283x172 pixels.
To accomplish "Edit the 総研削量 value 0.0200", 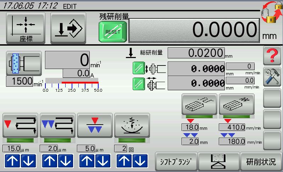I will tap(196, 53).
